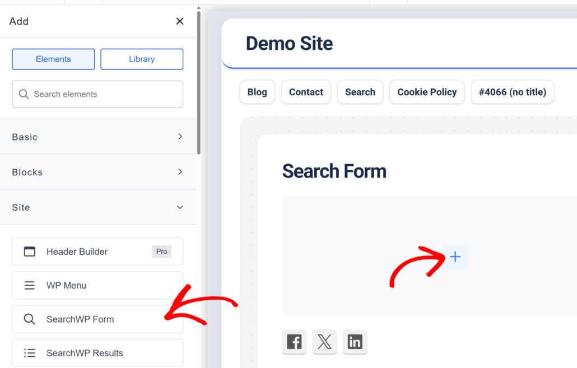Viewport: 577px width, 368px height.
Task: Open the Blog navigation link
Action: (x=257, y=92)
